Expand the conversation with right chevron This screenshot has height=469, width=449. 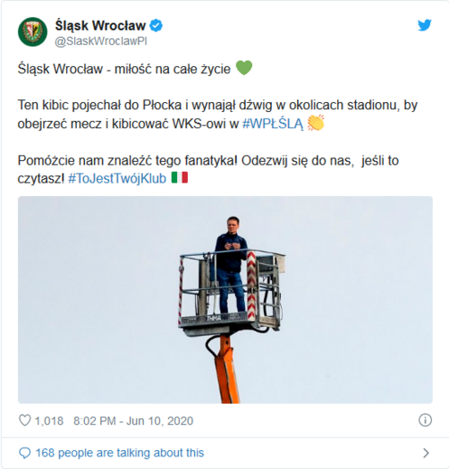pyautogui.click(x=426, y=453)
